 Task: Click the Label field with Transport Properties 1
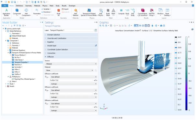coord(72,30)
